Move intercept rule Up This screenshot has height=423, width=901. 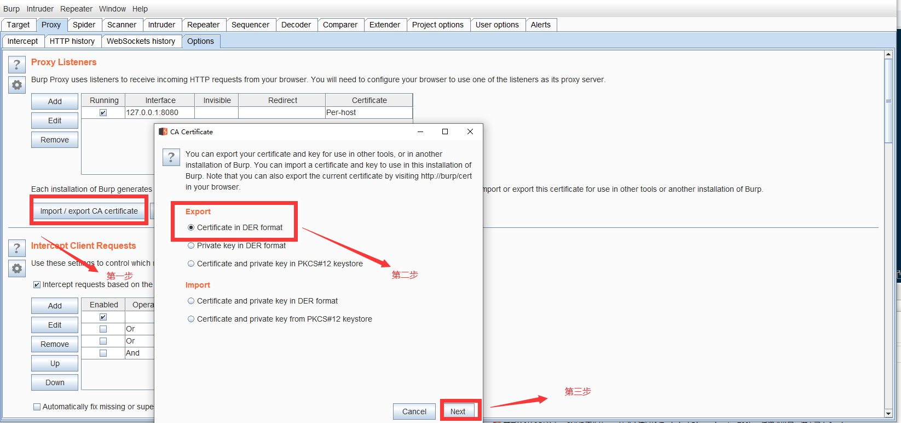click(x=55, y=363)
